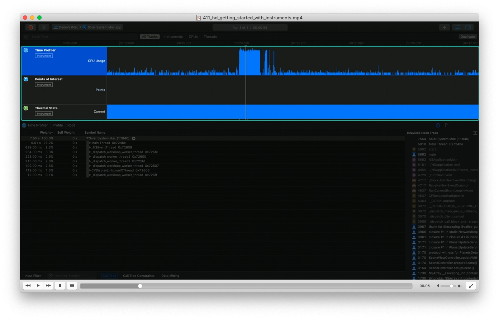Click the SceneController.prepareScene() stack frame
The image size is (499, 319).
tap(453, 263)
